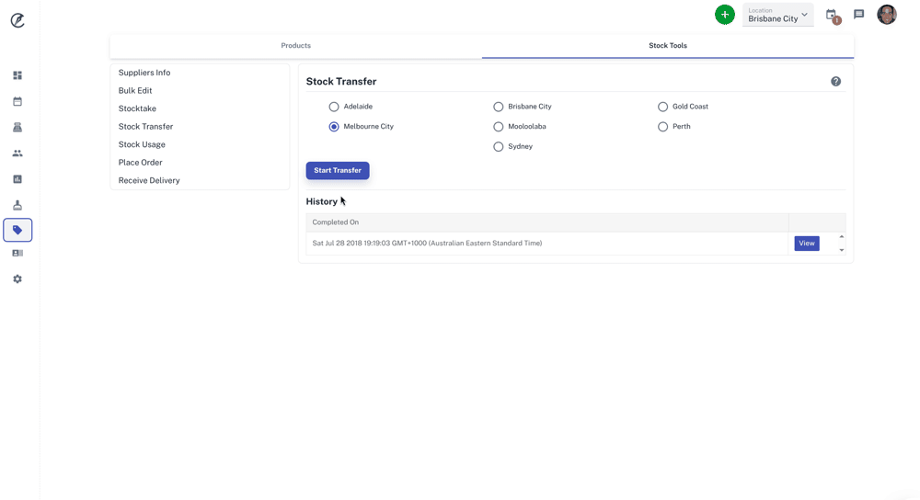Click the cash register icon in sidebar

(17, 127)
